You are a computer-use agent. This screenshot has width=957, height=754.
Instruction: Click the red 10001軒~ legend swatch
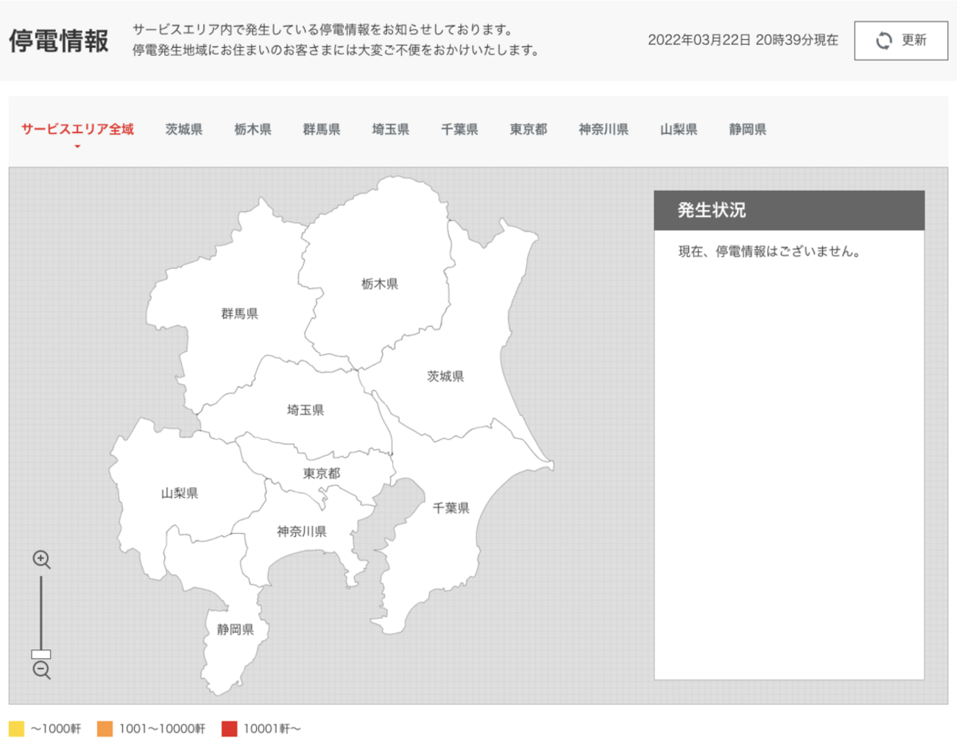(x=230, y=729)
